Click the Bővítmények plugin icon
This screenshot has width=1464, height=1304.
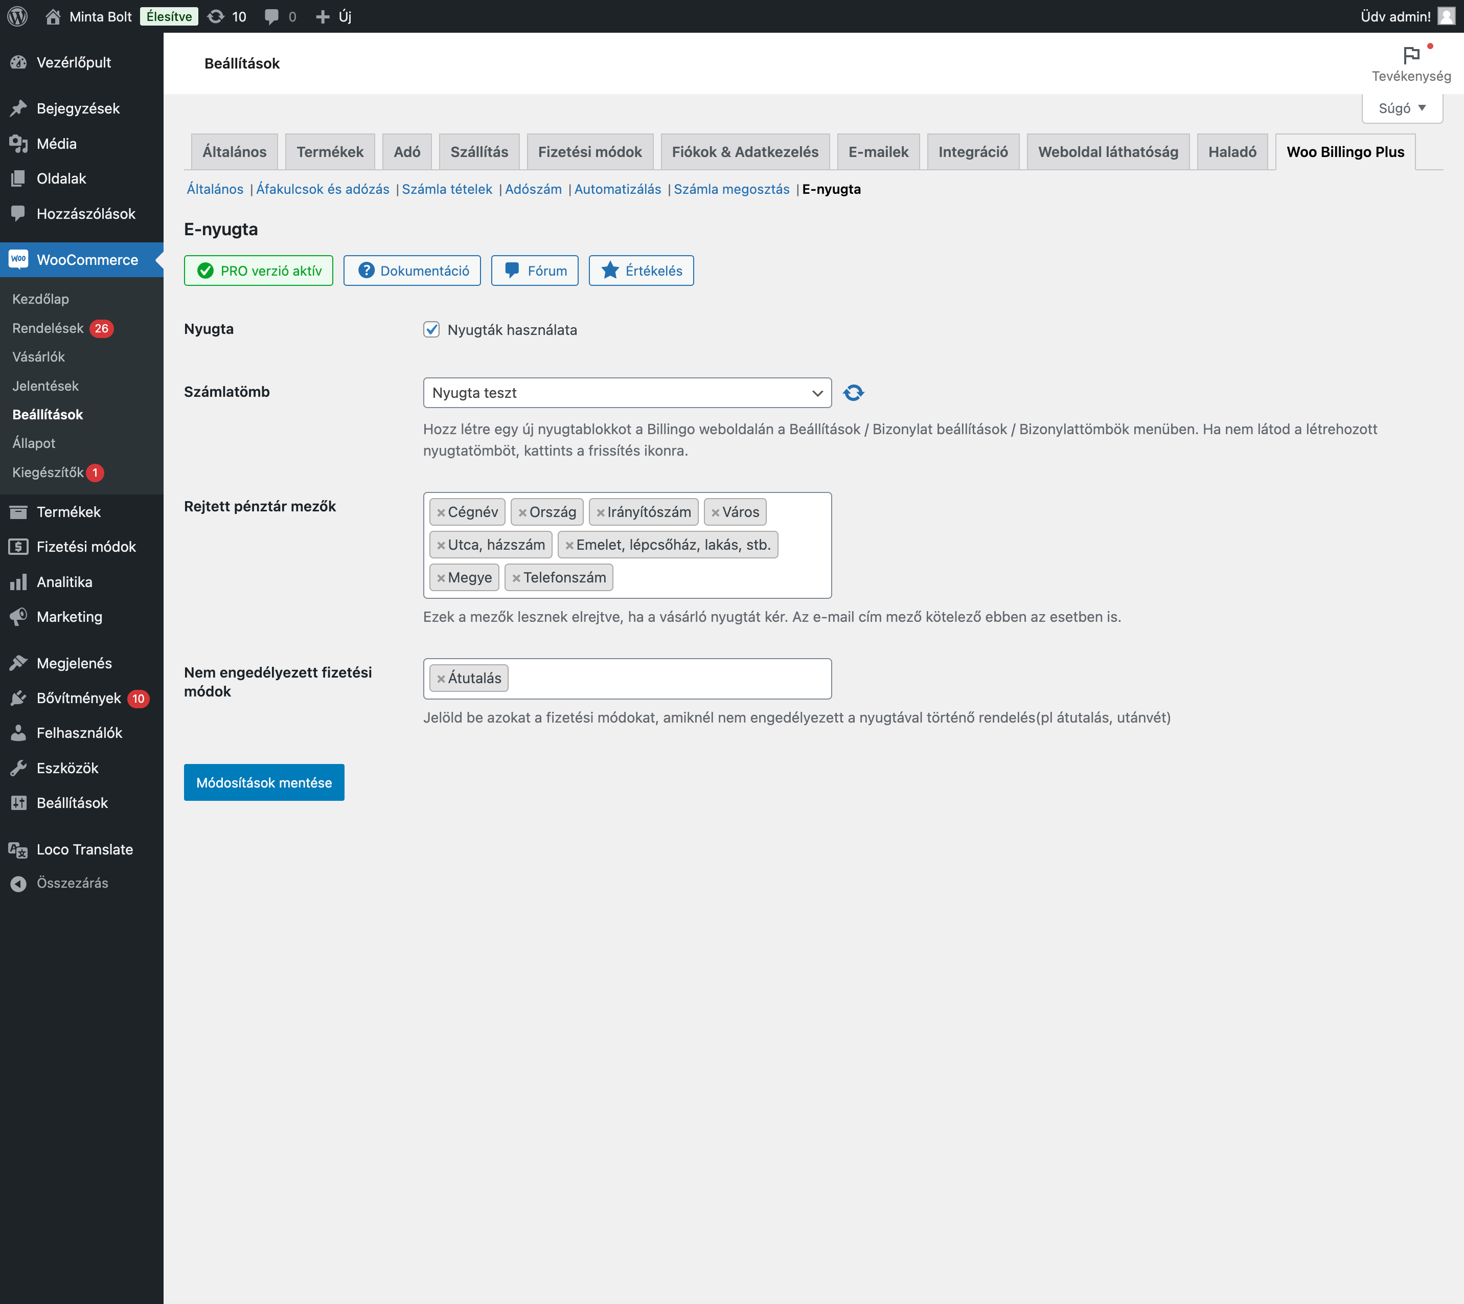[18, 698]
